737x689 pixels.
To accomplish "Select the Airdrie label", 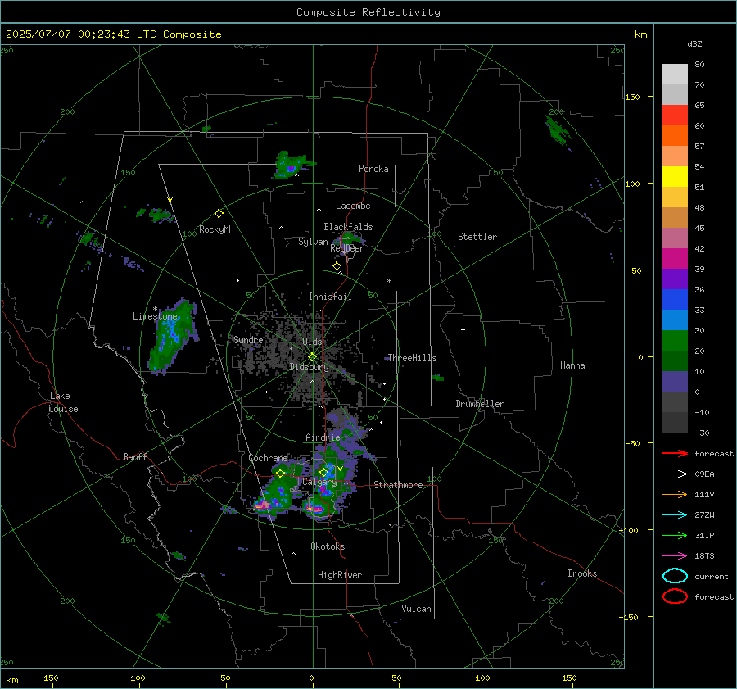I will coord(323,437).
